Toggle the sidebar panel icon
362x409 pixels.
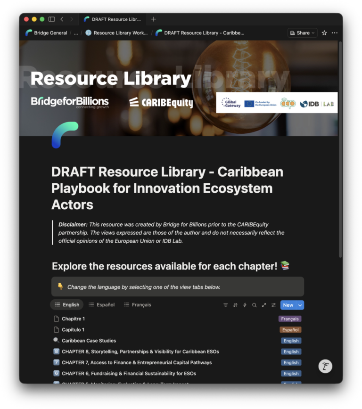click(52, 19)
